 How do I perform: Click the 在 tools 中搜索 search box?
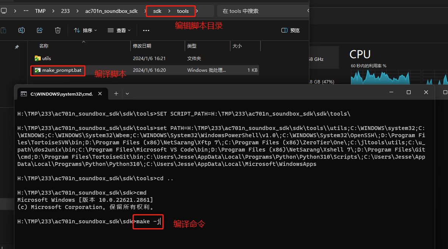click(x=263, y=11)
